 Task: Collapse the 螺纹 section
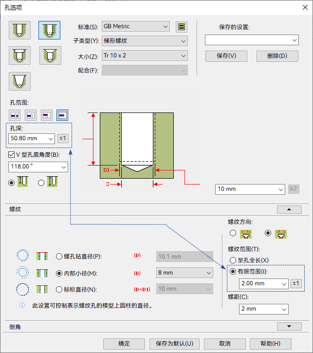point(289,209)
